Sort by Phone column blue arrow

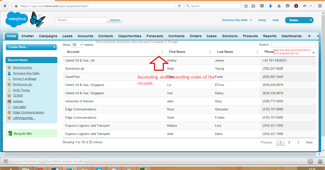313,53
